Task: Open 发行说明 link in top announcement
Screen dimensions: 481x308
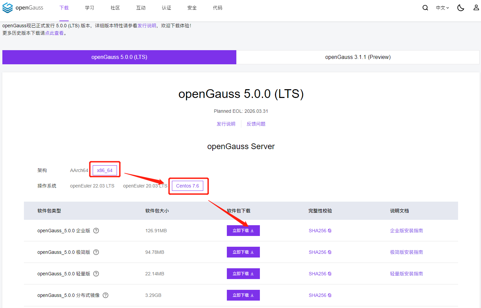Action: pos(147,26)
